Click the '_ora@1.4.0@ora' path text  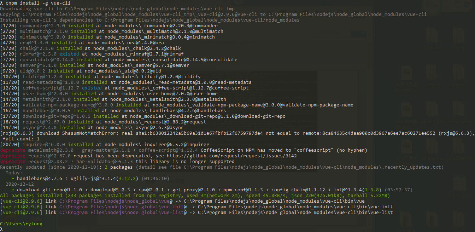click(144, 42)
